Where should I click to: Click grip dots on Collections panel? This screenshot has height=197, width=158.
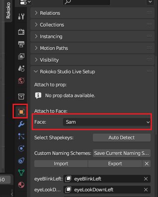click(149, 25)
